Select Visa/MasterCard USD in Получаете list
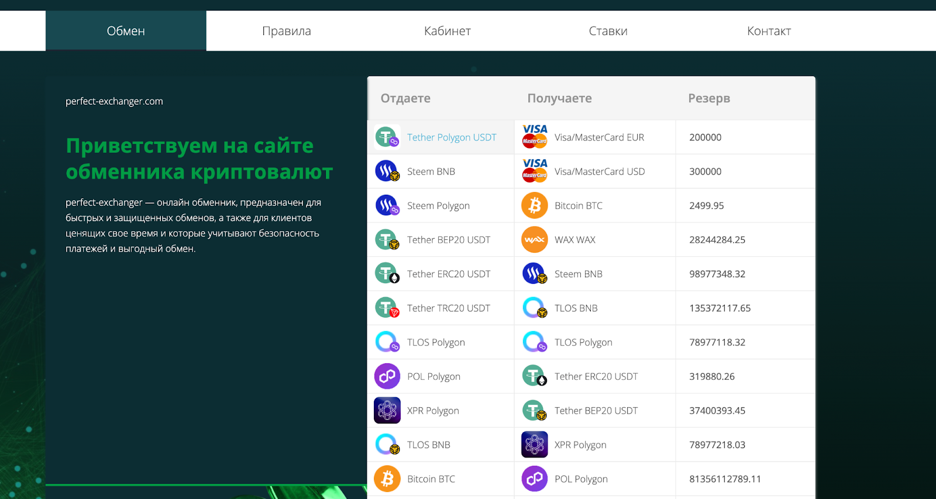 point(599,172)
